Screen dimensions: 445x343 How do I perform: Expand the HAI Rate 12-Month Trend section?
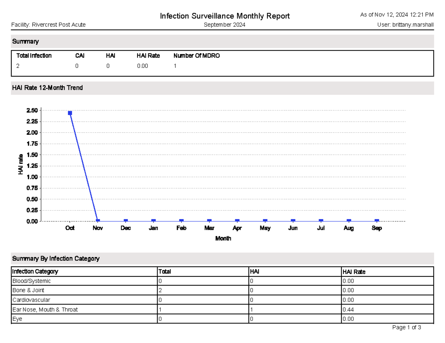pyautogui.click(x=47, y=88)
